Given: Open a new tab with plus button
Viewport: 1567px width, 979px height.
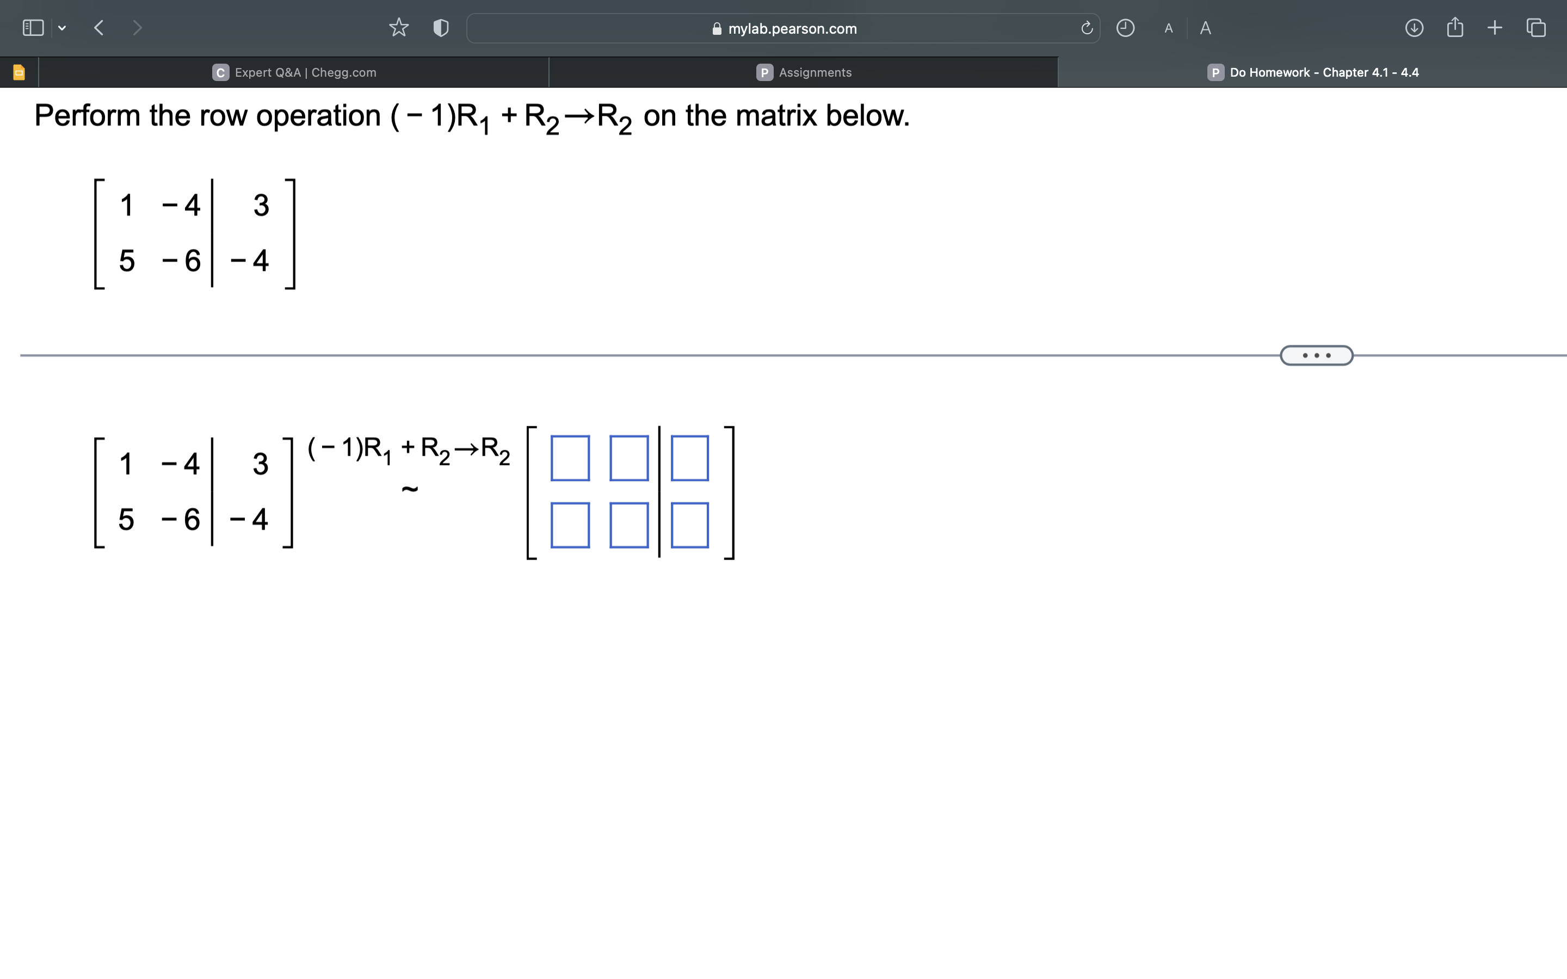Looking at the screenshot, I should pos(1495,27).
